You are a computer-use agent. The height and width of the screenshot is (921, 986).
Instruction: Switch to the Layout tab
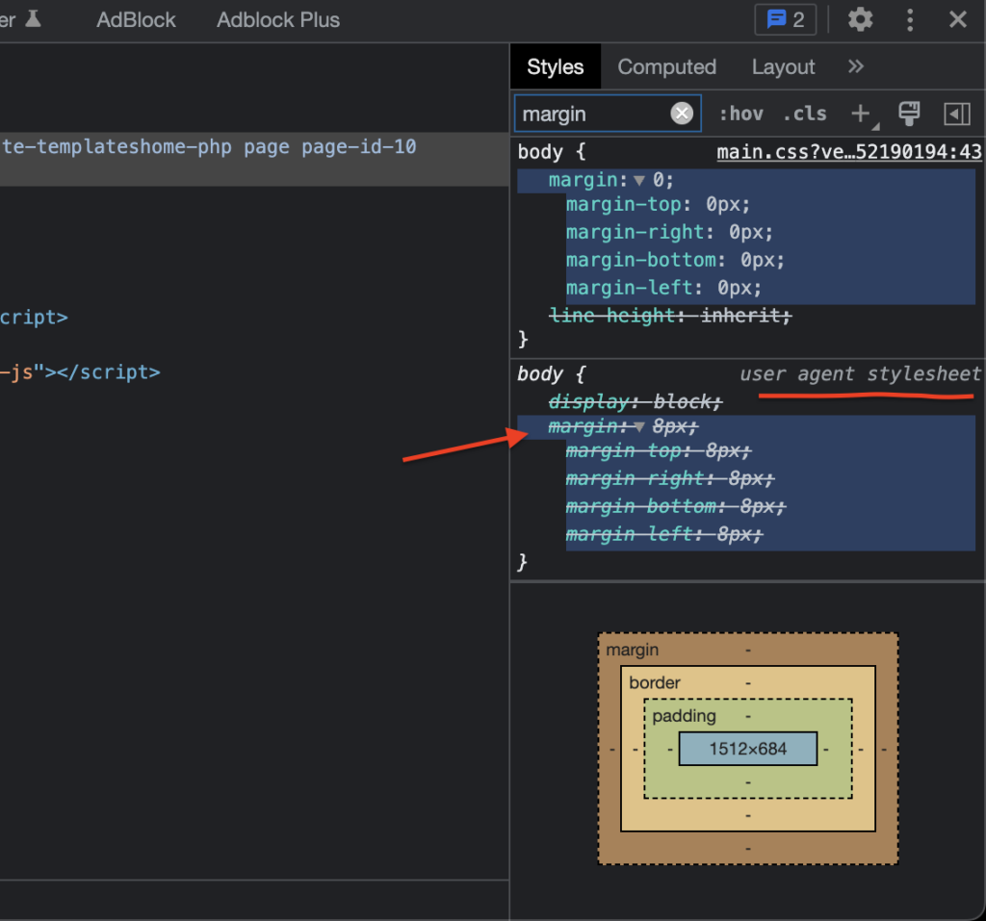(x=784, y=66)
